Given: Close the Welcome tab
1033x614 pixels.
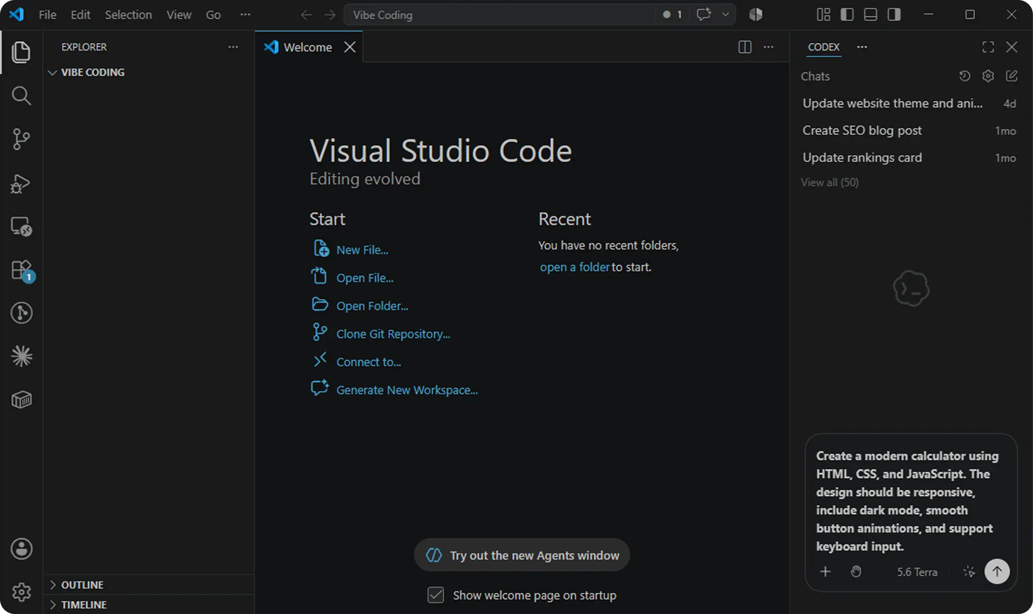Looking at the screenshot, I should point(350,47).
